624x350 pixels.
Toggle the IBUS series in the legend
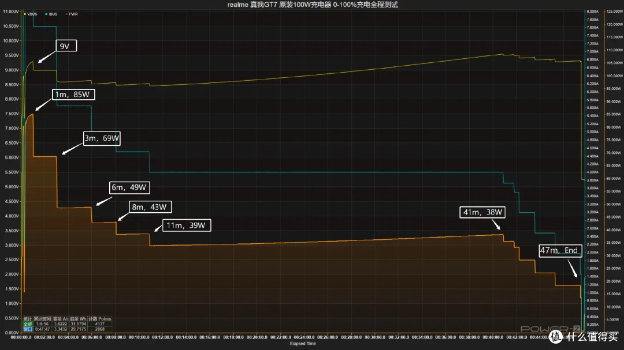(x=51, y=14)
